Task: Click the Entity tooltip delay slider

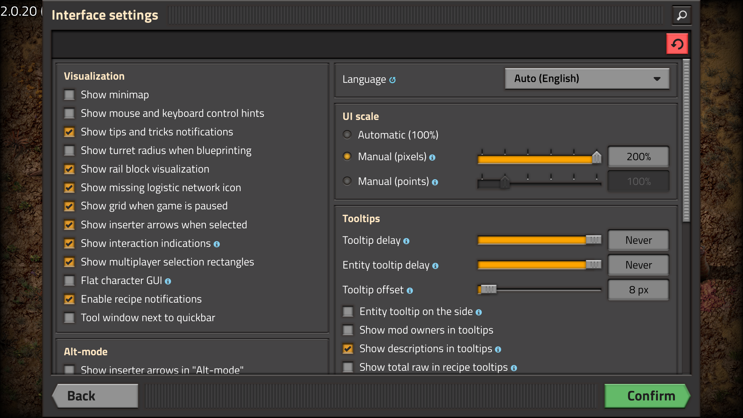Action: 539,265
